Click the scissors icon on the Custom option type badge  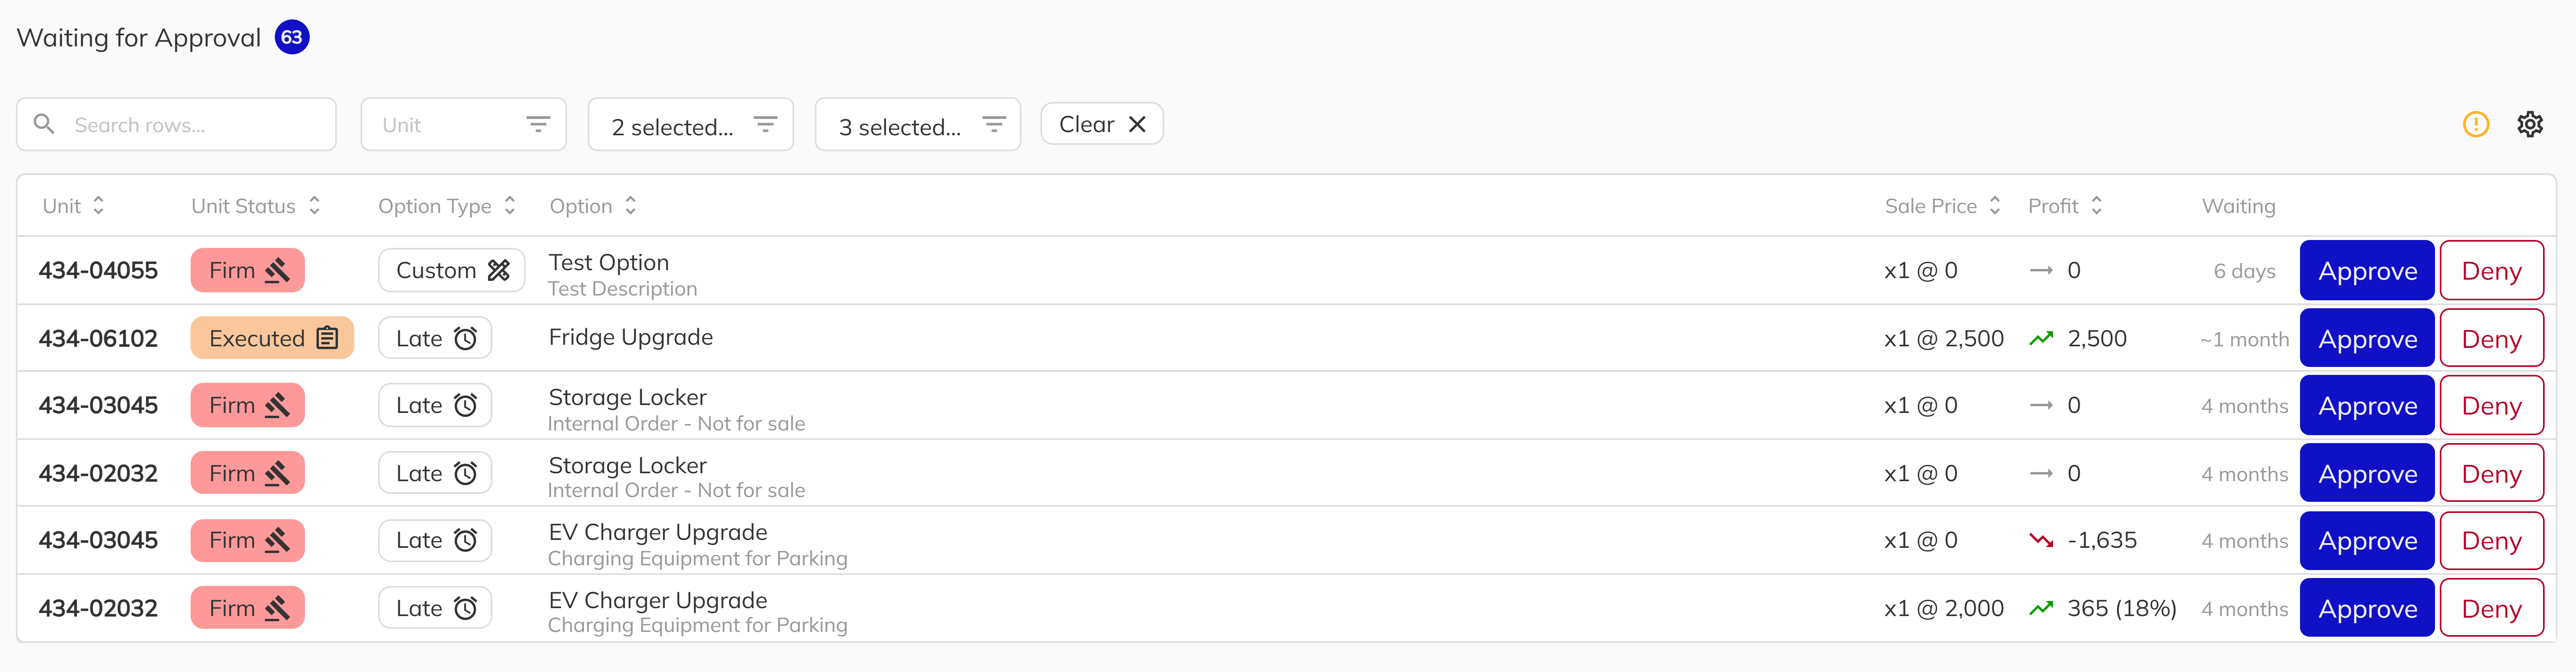499,270
